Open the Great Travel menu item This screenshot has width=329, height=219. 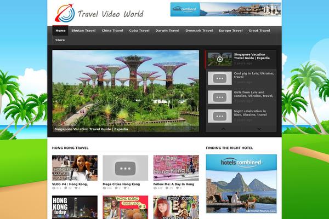259,31
